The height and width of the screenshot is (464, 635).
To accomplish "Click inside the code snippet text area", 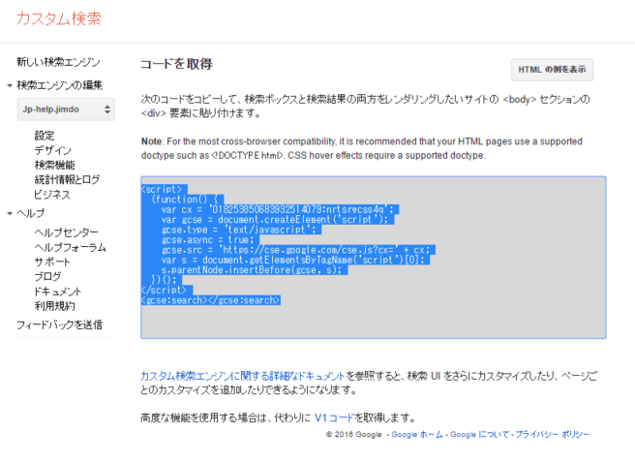I will click(x=373, y=258).
